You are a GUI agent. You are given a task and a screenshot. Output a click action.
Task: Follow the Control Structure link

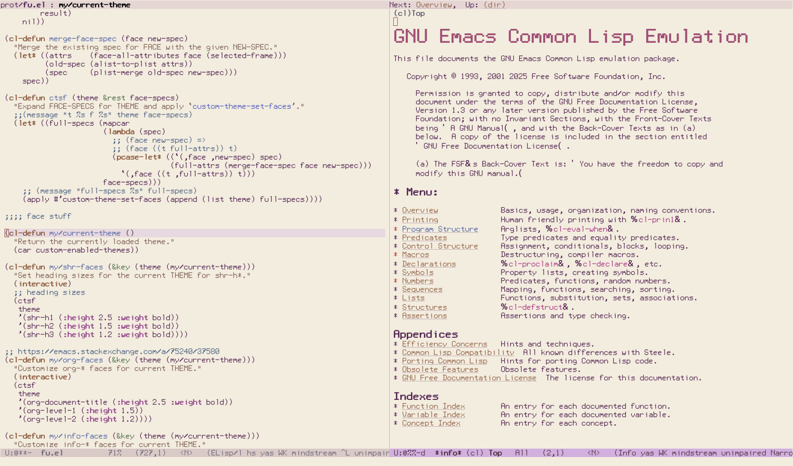click(440, 246)
